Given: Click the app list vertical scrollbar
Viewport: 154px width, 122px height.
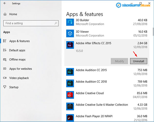Looking at the screenshot, I should pyautogui.click(x=153, y=32).
